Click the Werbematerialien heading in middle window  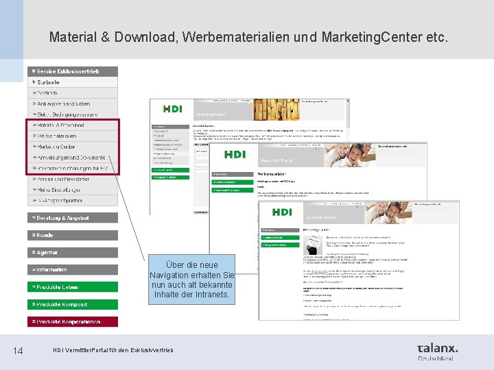(272, 173)
